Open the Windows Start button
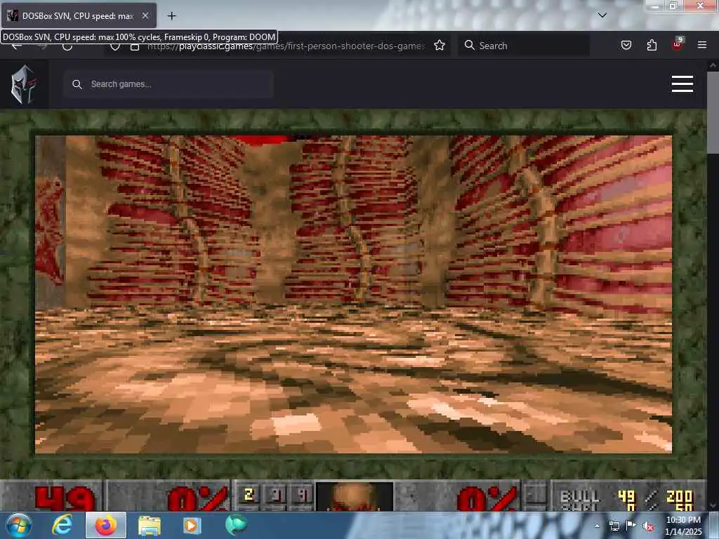719x539 pixels. click(18, 525)
